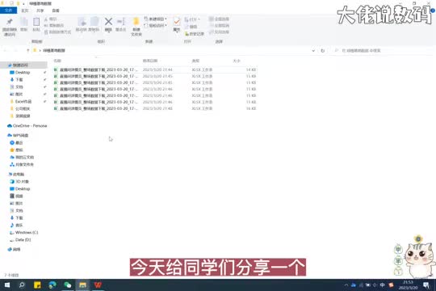Click the New folder ribbon button
The width and height of the screenshot is (436, 291).
(136, 27)
